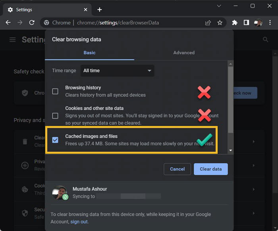Viewport: 278px width, 231px height.
Task: Check Cookies and other site data
Action: click(55, 116)
